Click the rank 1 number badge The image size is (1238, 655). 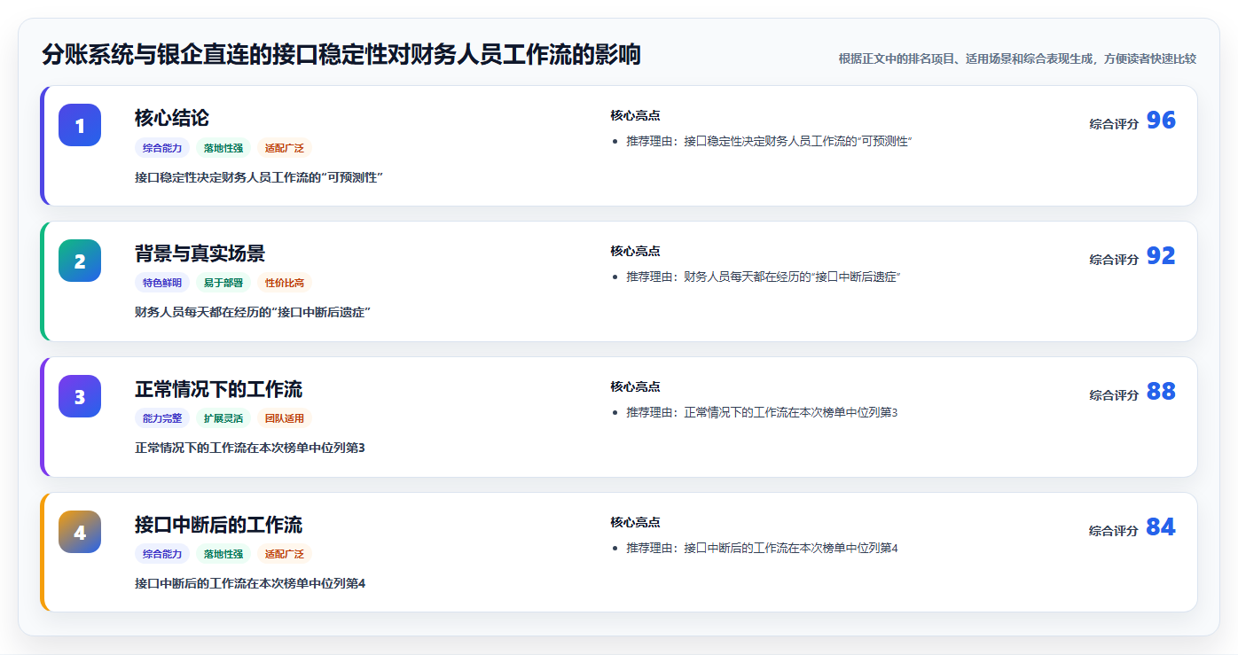click(80, 125)
